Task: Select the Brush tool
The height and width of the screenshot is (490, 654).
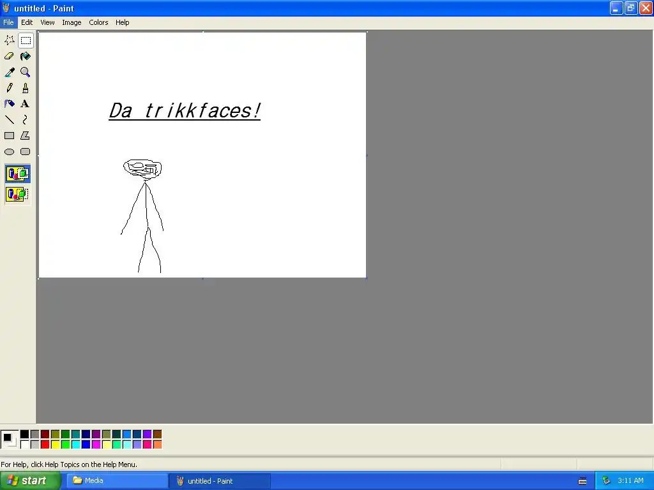Action: coord(26,88)
